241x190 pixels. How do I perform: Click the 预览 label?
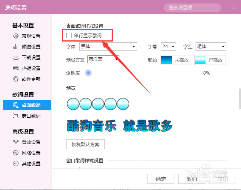click(71, 88)
